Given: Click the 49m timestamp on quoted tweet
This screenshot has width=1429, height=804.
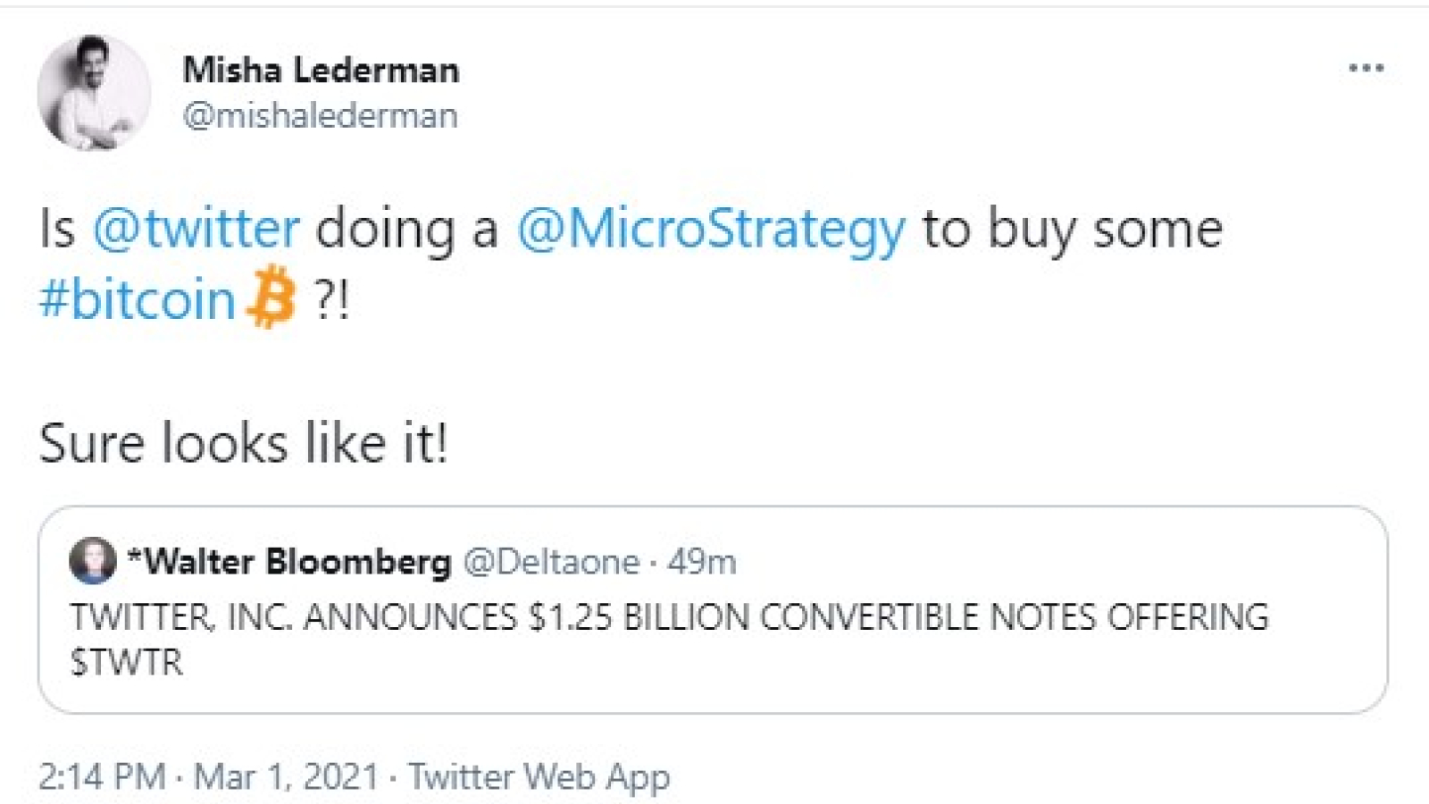Looking at the screenshot, I should pos(701,562).
